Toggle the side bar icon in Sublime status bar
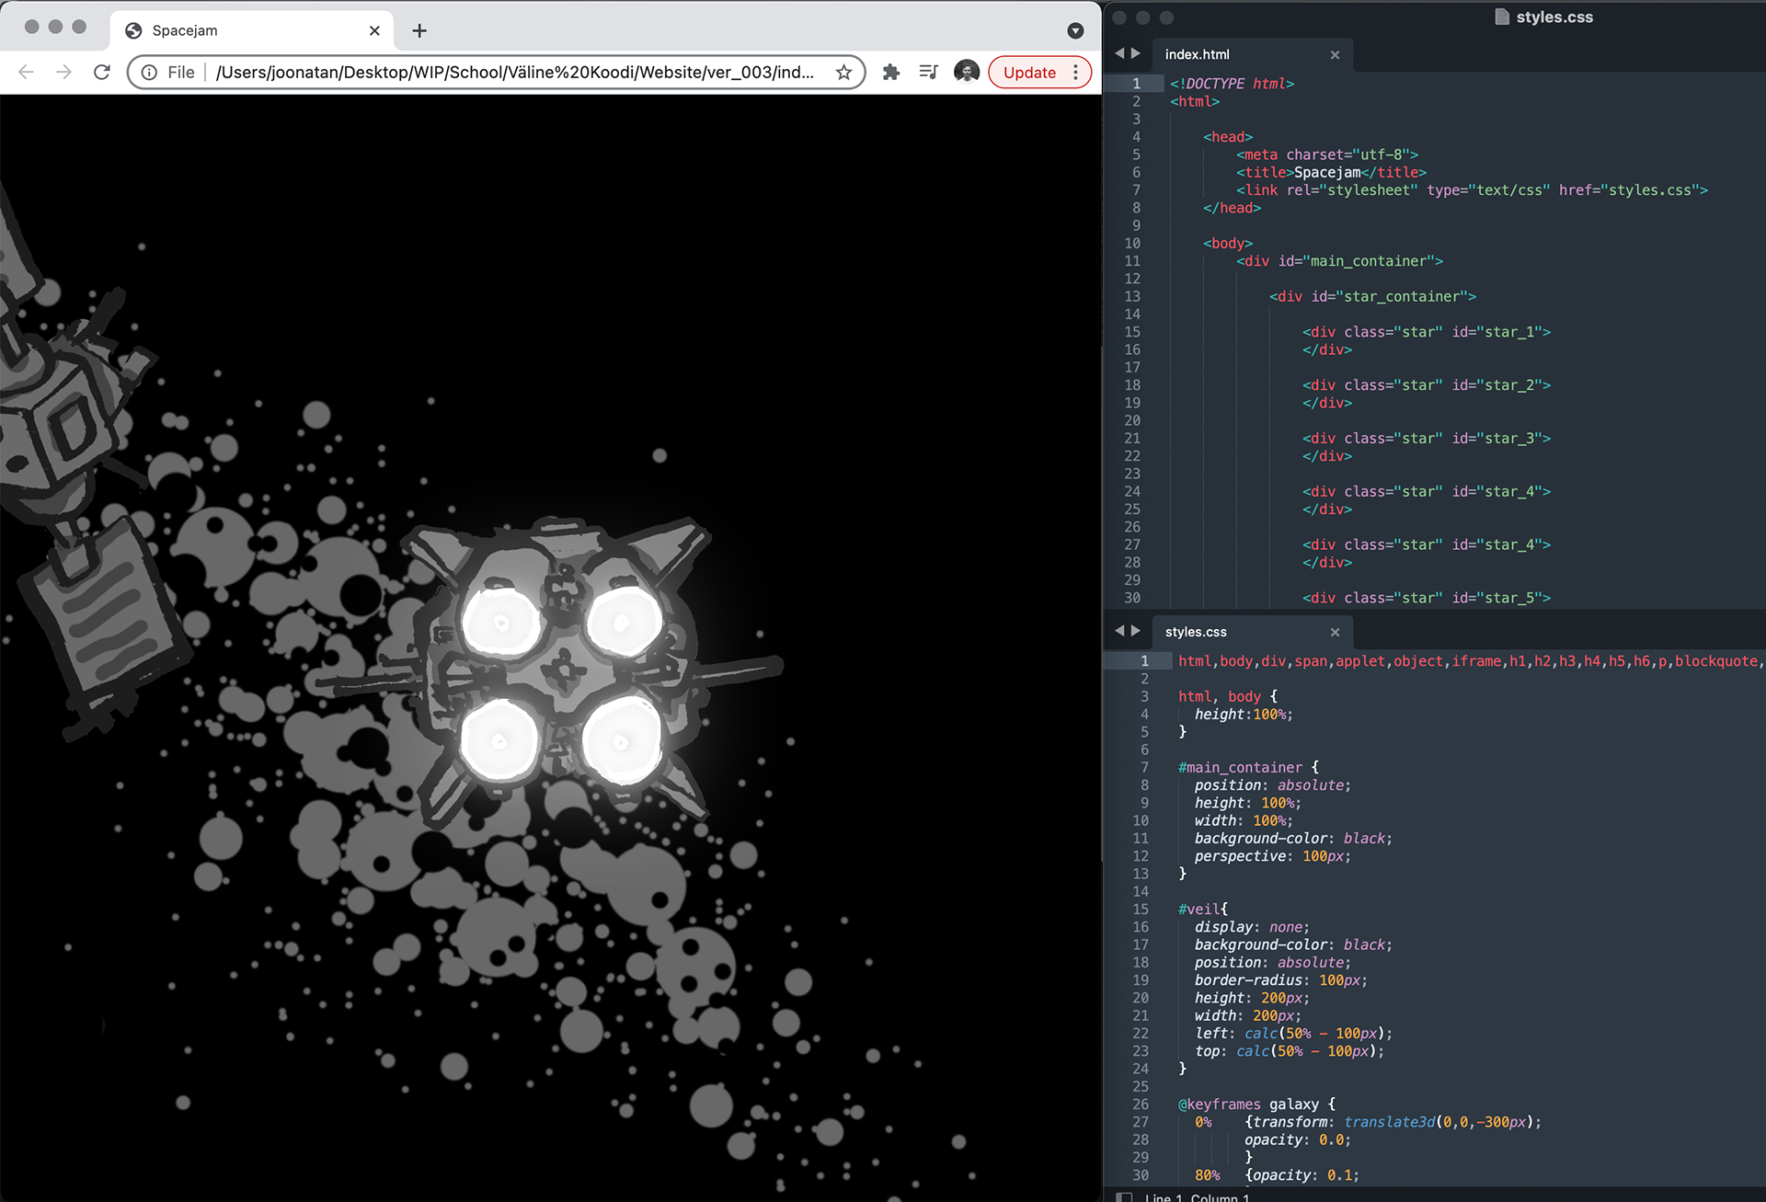The image size is (1766, 1202). click(1123, 1196)
